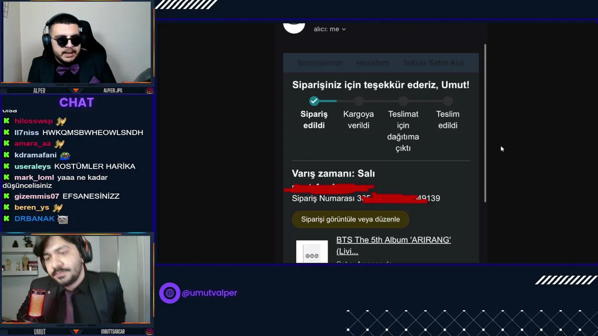Click the cat emote after DRBANAK

pyautogui.click(x=63, y=219)
